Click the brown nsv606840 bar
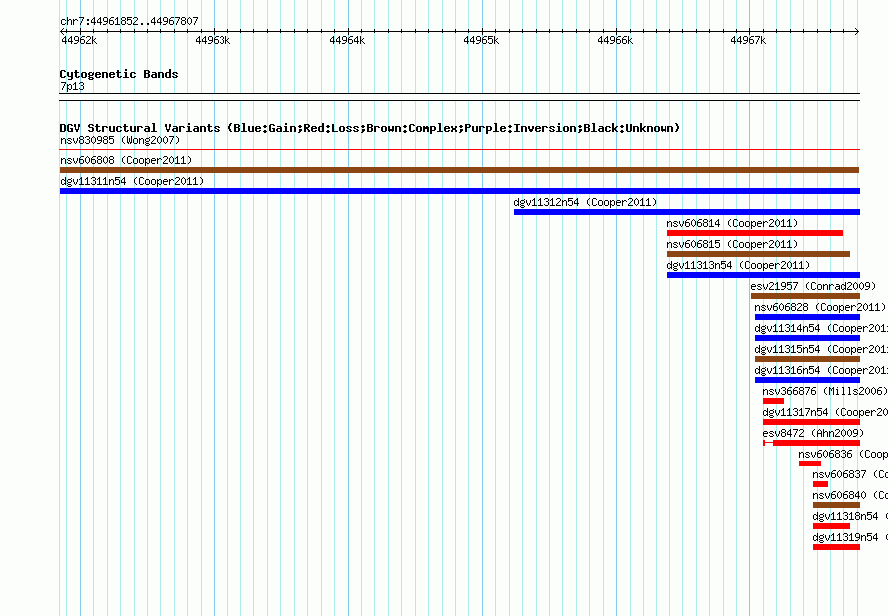The height and width of the screenshot is (616, 888). pyautogui.click(x=836, y=505)
